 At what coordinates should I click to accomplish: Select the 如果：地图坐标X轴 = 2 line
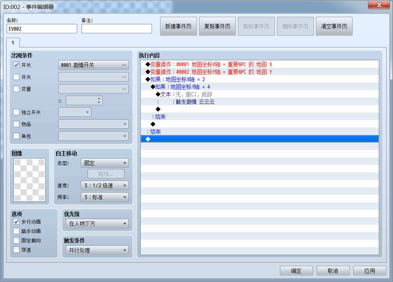click(x=260, y=79)
